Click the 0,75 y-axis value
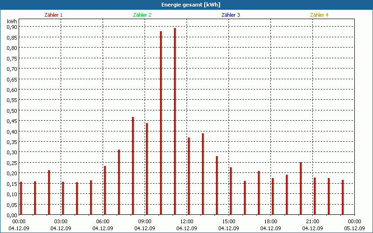 (x=12, y=58)
